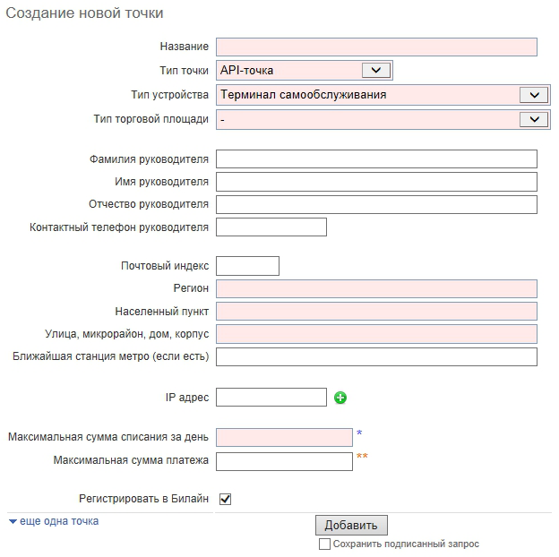Open the Тип точки dropdown
The height and width of the screenshot is (557, 559).
click(x=304, y=71)
